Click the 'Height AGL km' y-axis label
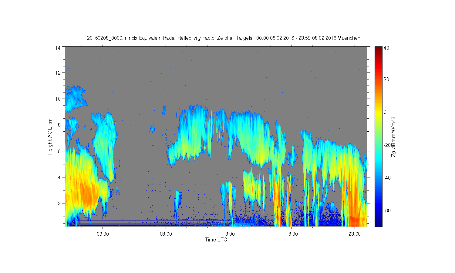The width and height of the screenshot is (455, 273). [50, 136]
